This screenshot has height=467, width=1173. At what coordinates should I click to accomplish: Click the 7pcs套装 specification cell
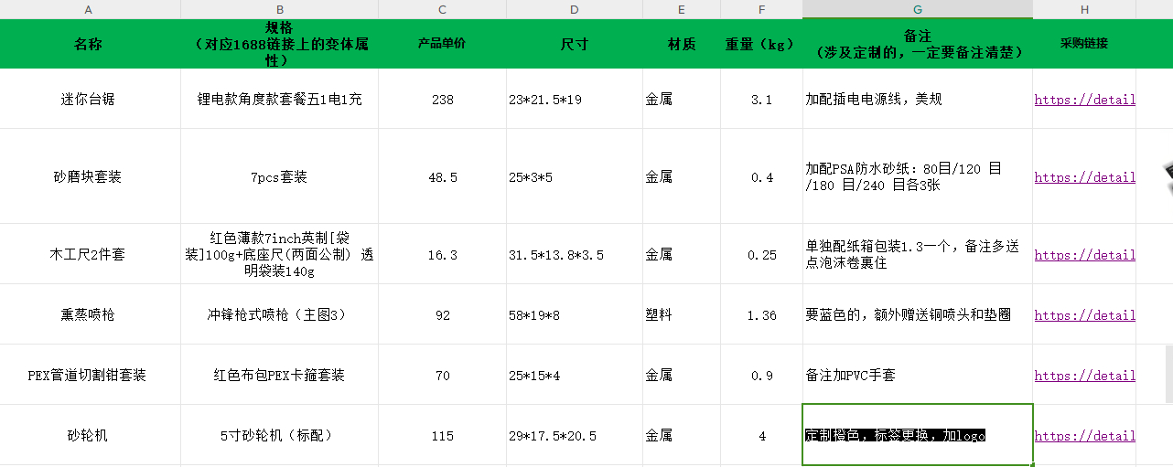279,177
